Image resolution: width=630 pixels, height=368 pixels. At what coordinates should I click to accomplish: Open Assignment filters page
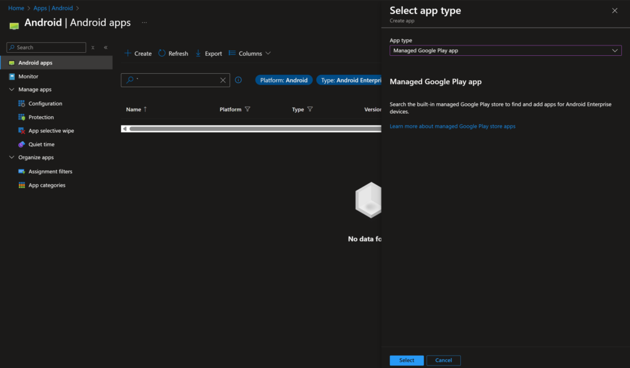50,171
